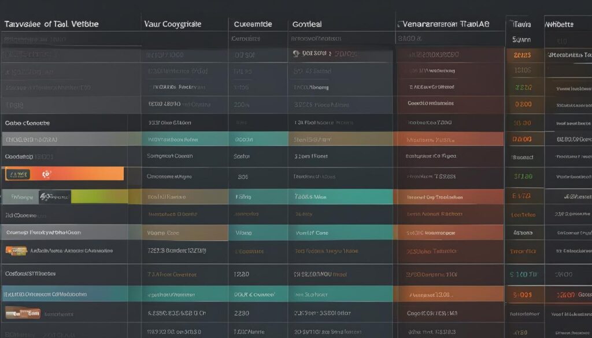The image size is (592, 338).
Task: Click the green gradient bar segment
Action: pyautogui.click(x=99, y=196)
